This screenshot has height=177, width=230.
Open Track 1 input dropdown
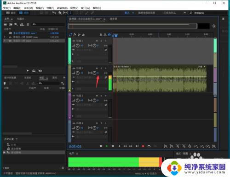pos(89,50)
